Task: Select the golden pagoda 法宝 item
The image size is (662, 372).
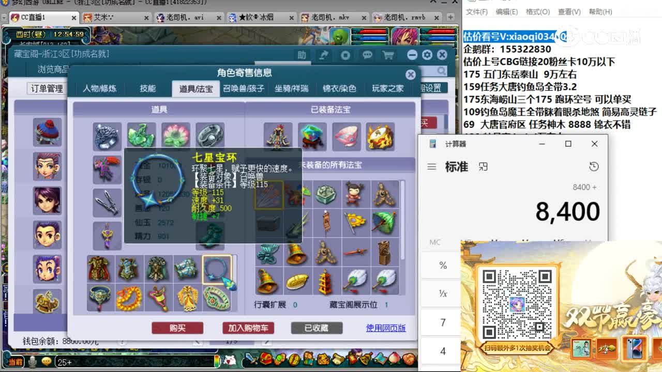Action: pyautogui.click(x=326, y=281)
